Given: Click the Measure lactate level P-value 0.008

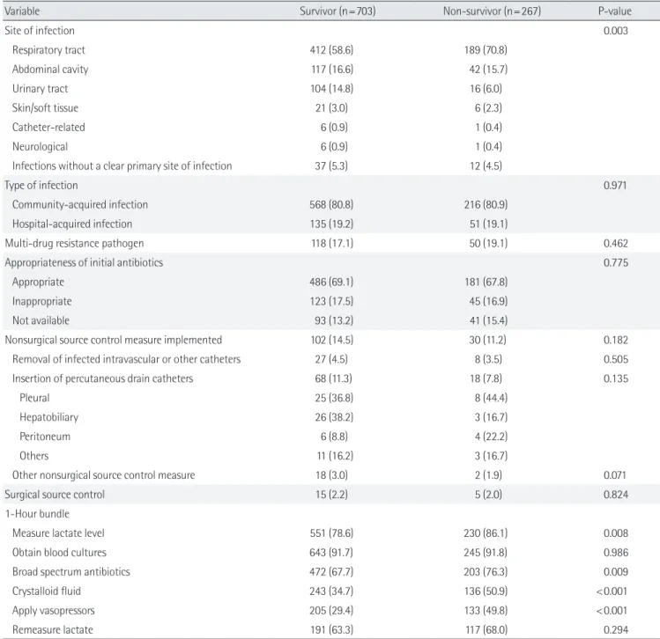Looking at the screenshot, I should tap(615, 533).
